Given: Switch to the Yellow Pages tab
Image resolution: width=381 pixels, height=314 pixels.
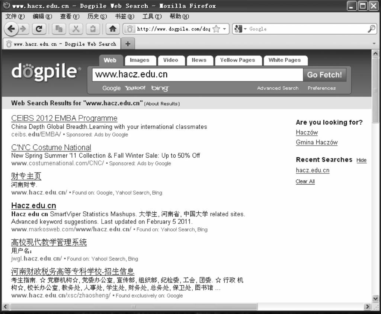Looking at the screenshot, I should (x=238, y=60).
